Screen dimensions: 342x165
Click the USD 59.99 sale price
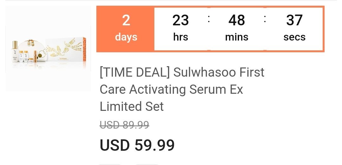[137, 145]
